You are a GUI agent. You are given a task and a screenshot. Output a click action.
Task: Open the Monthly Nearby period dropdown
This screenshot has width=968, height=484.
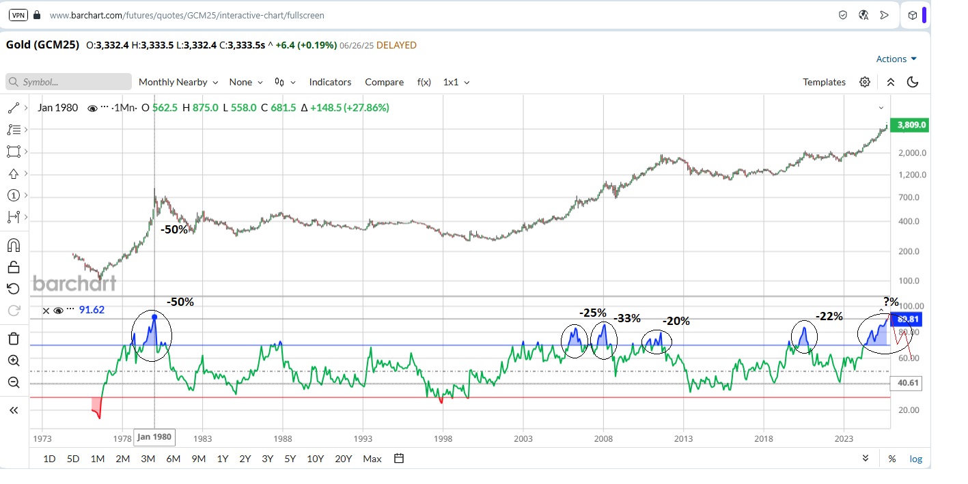178,82
